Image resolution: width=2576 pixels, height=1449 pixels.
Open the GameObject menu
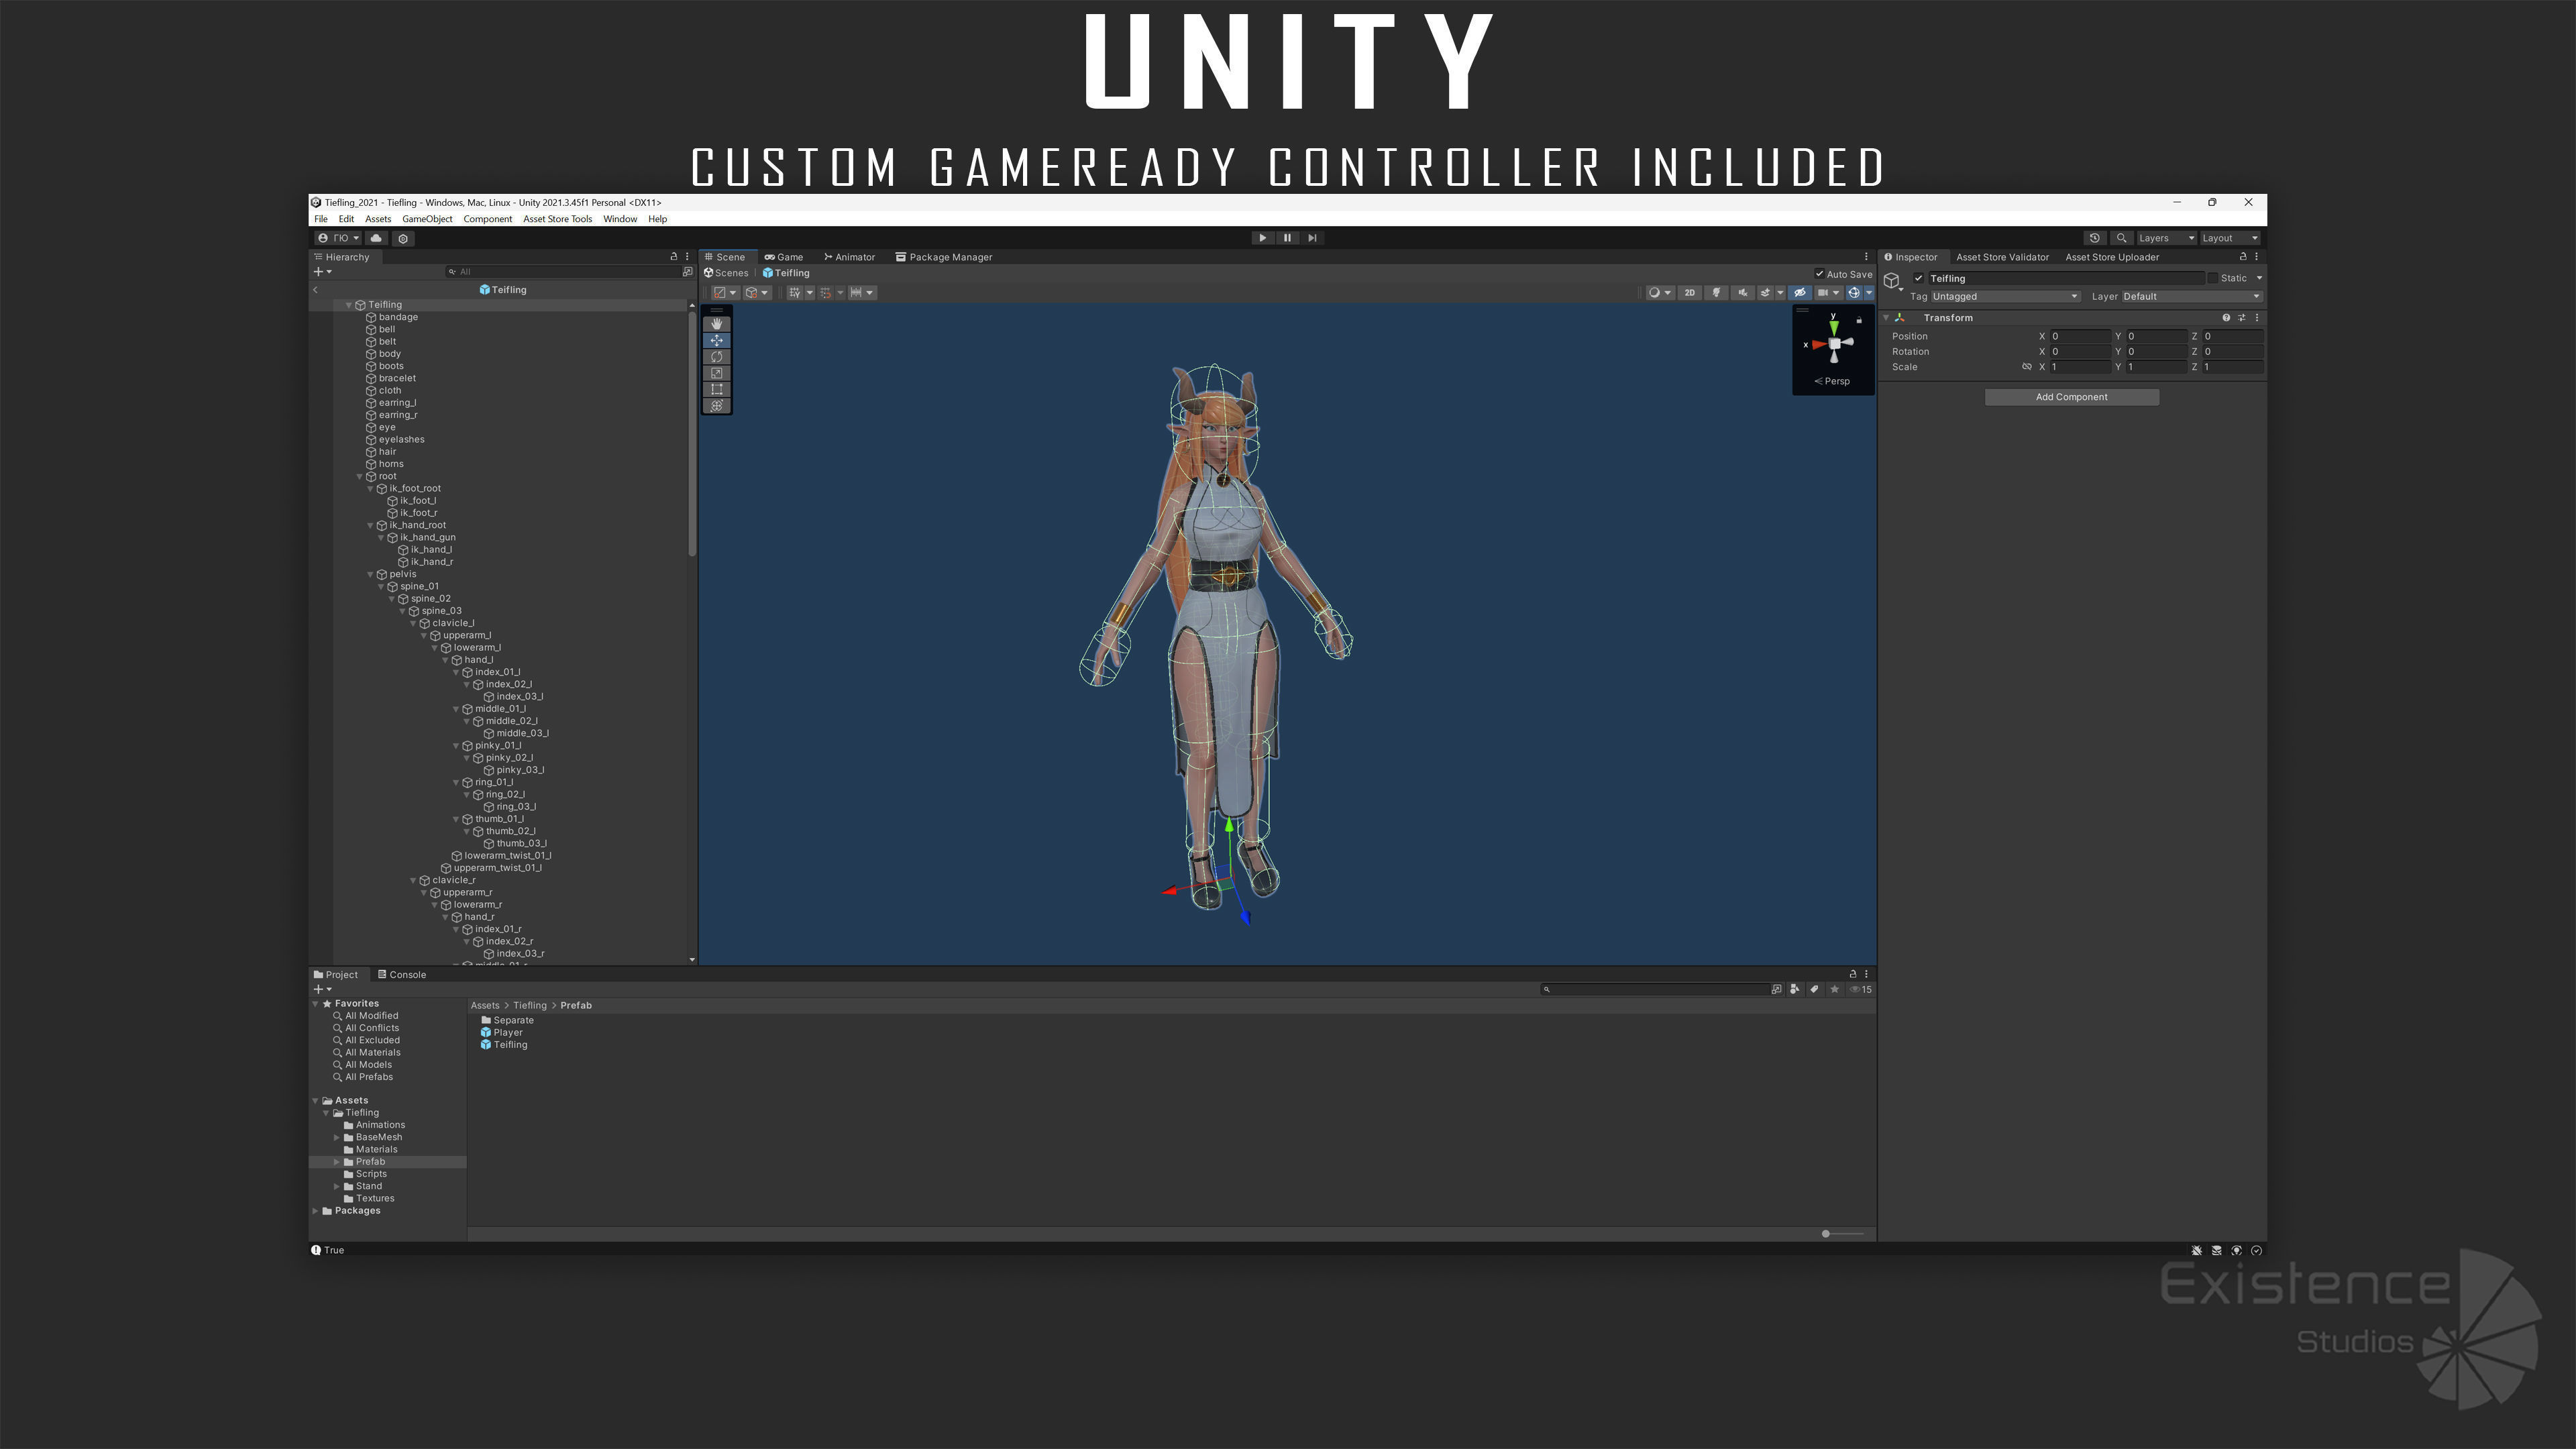pyautogui.click(x=427, y=219)
